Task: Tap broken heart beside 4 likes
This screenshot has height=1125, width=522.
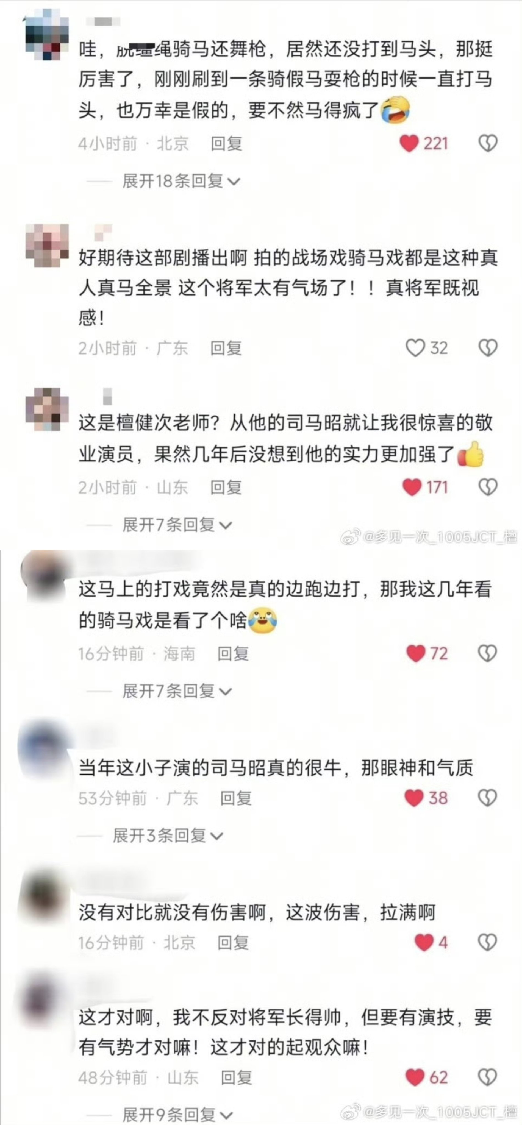Action: [487, 943]
